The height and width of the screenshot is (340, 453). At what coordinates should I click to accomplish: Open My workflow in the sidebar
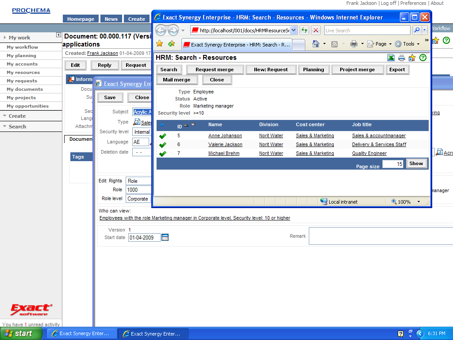[22, 47]
